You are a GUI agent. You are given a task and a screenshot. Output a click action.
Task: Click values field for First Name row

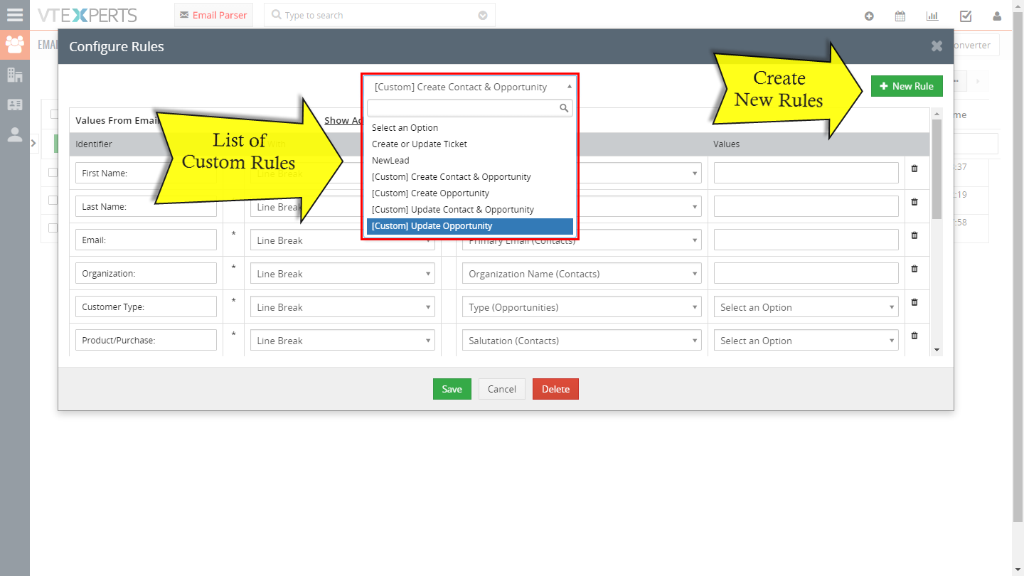pos(806,173)
